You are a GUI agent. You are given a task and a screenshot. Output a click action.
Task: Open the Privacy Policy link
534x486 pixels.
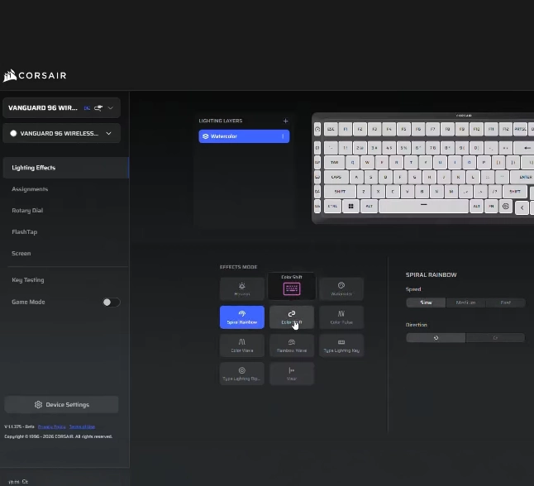tap(52, 426)
